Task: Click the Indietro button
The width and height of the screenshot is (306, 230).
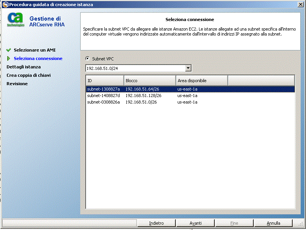Action: click(x=157, y=223)
